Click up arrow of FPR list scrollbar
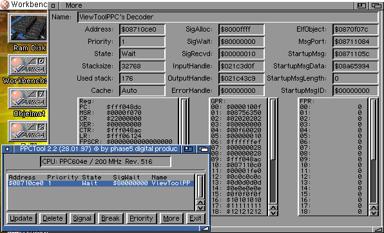The width and height of the screenshot is (384, 233). 374,208
